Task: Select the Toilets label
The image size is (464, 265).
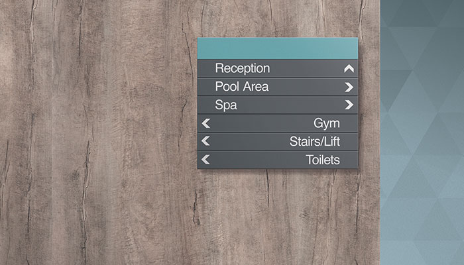Action: click(x=323, y=160)
